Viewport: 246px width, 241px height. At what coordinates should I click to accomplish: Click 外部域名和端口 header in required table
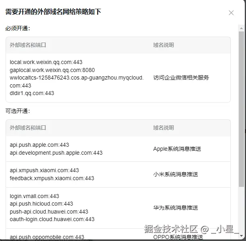[x=28, y=45]
